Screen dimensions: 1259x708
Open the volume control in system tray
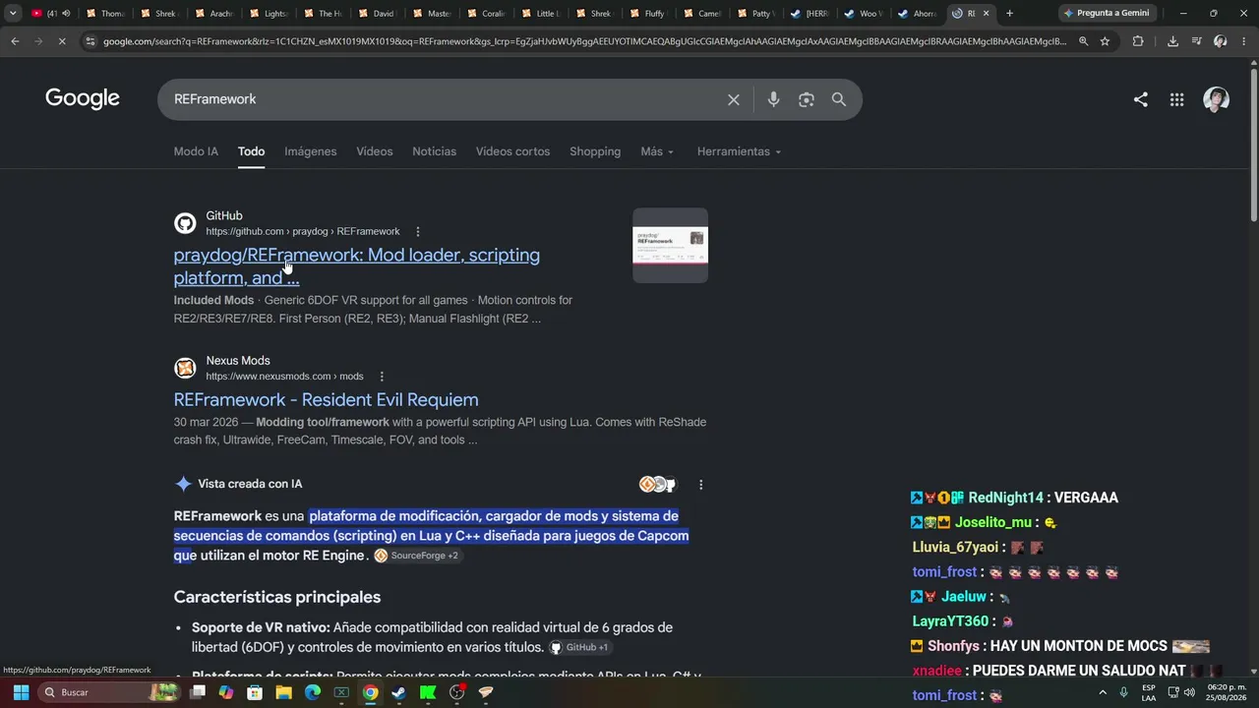pos(1190,692)
